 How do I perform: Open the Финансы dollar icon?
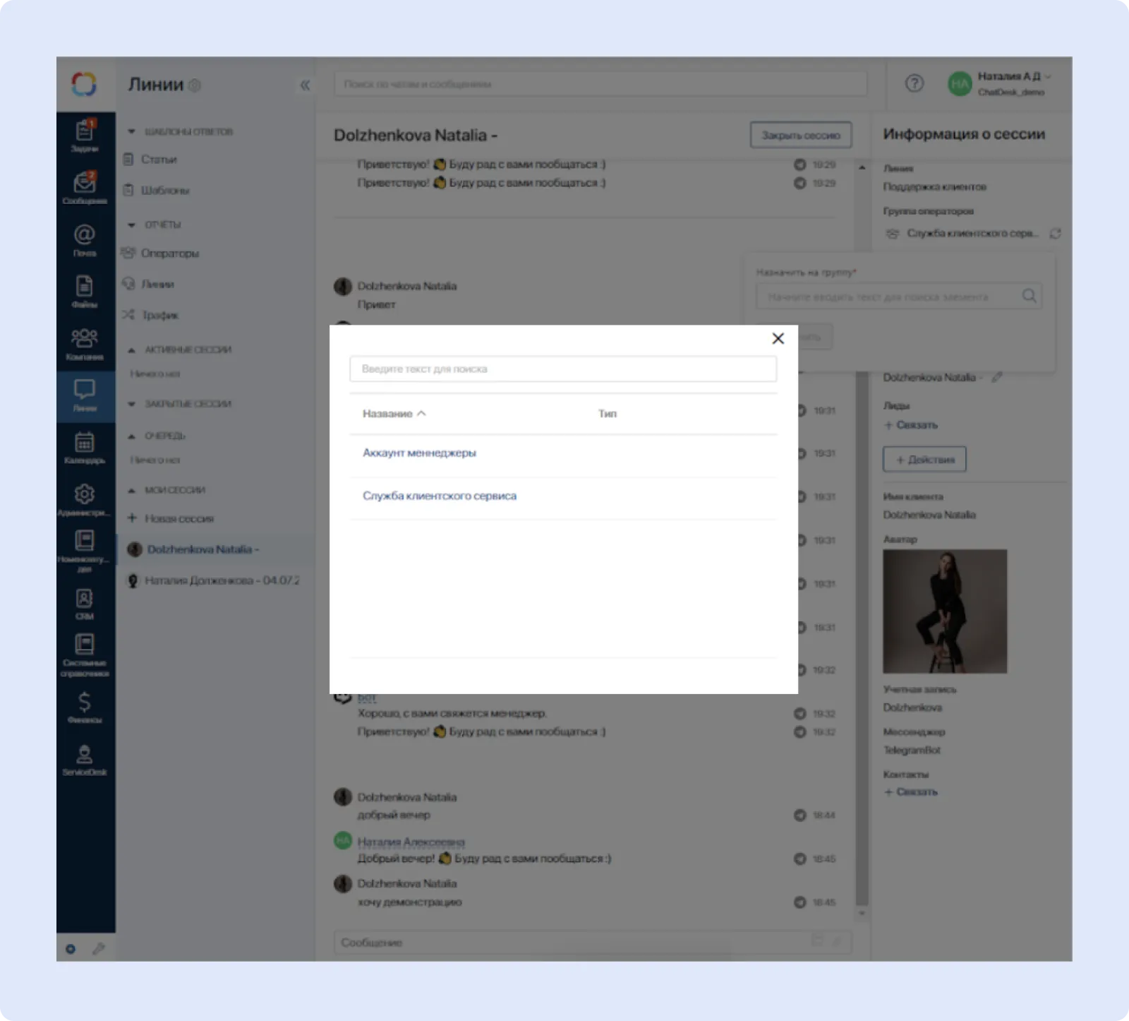(x=84, y=706)
